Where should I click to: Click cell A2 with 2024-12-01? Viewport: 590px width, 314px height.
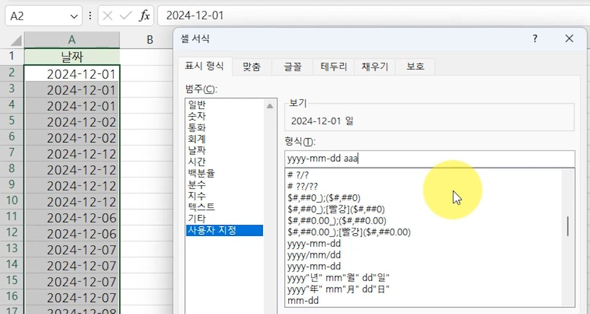(72, 74)
